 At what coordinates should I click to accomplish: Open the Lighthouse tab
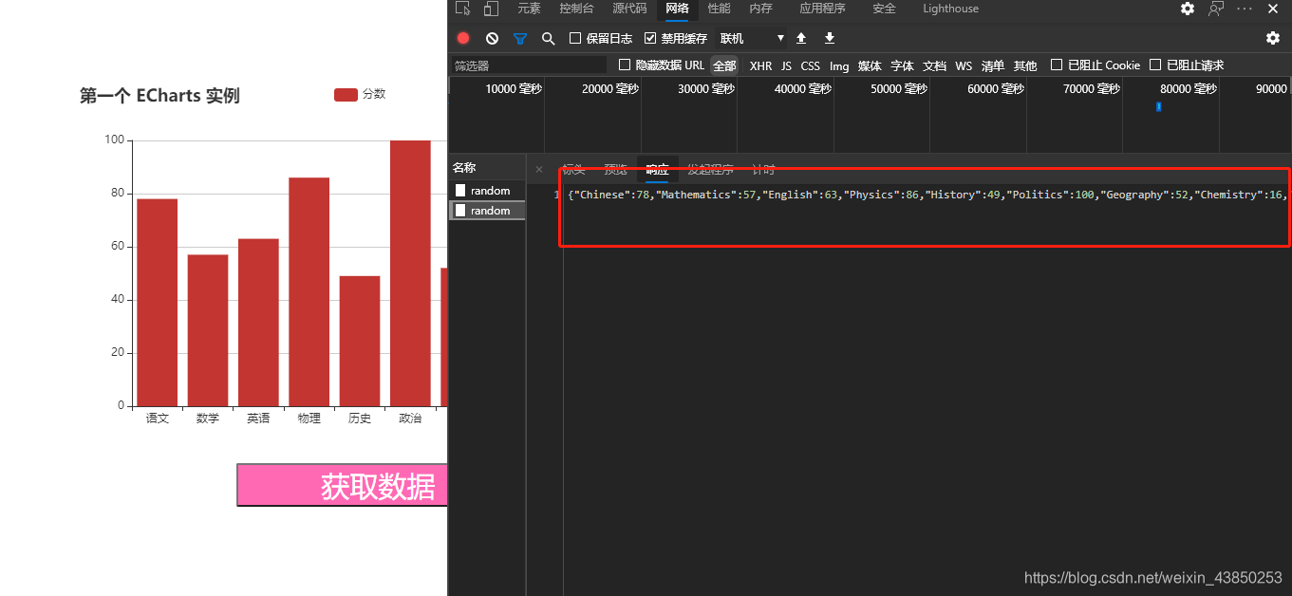950,9
